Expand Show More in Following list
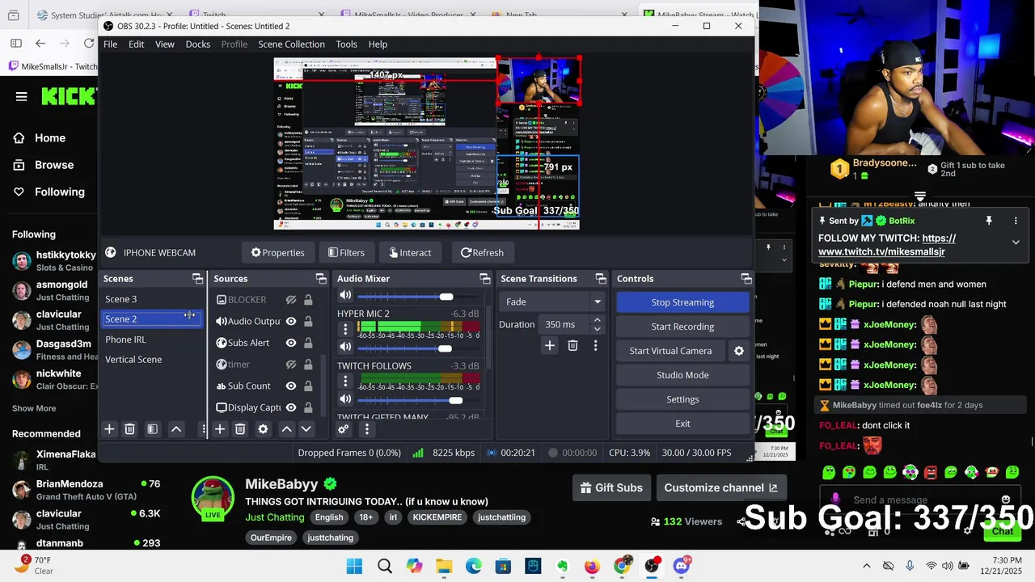The height and width of the screenshot is (582, 1035). coord(34,408)
